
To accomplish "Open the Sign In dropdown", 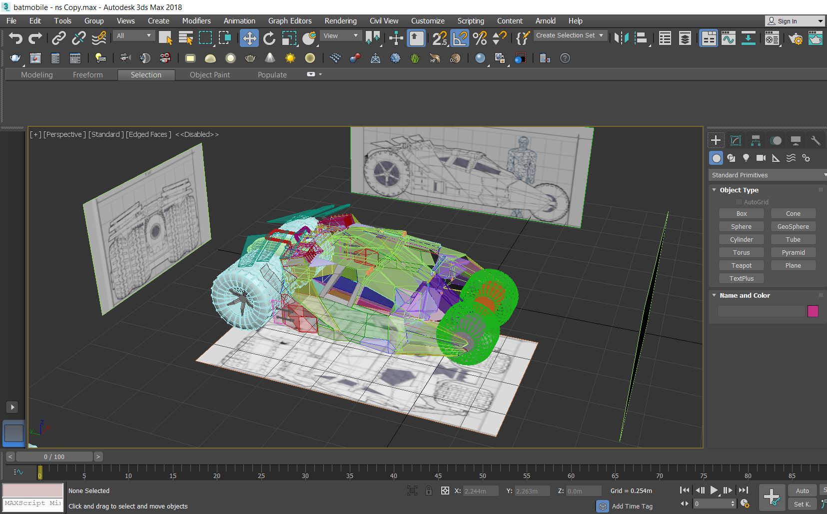I will click(x=795, y=21).
